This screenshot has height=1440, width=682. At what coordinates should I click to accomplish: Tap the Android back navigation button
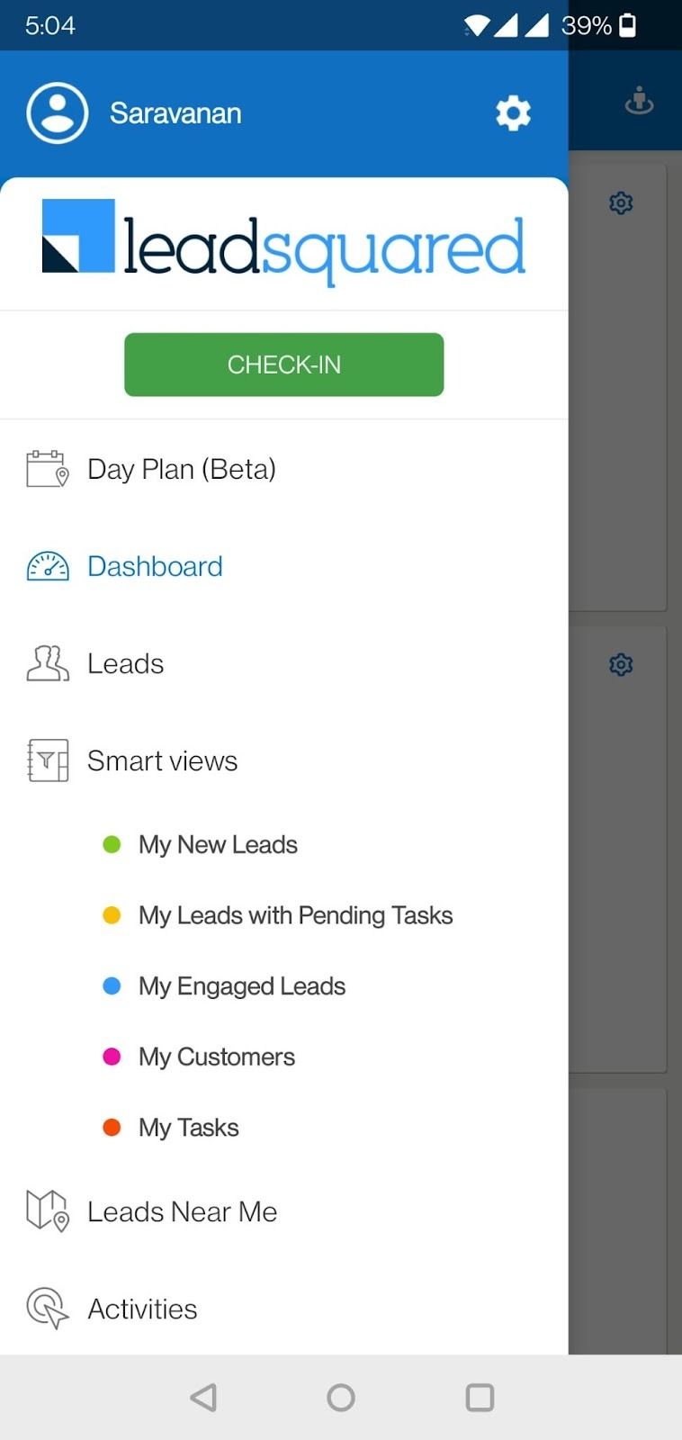click(x=203, y=1398)
